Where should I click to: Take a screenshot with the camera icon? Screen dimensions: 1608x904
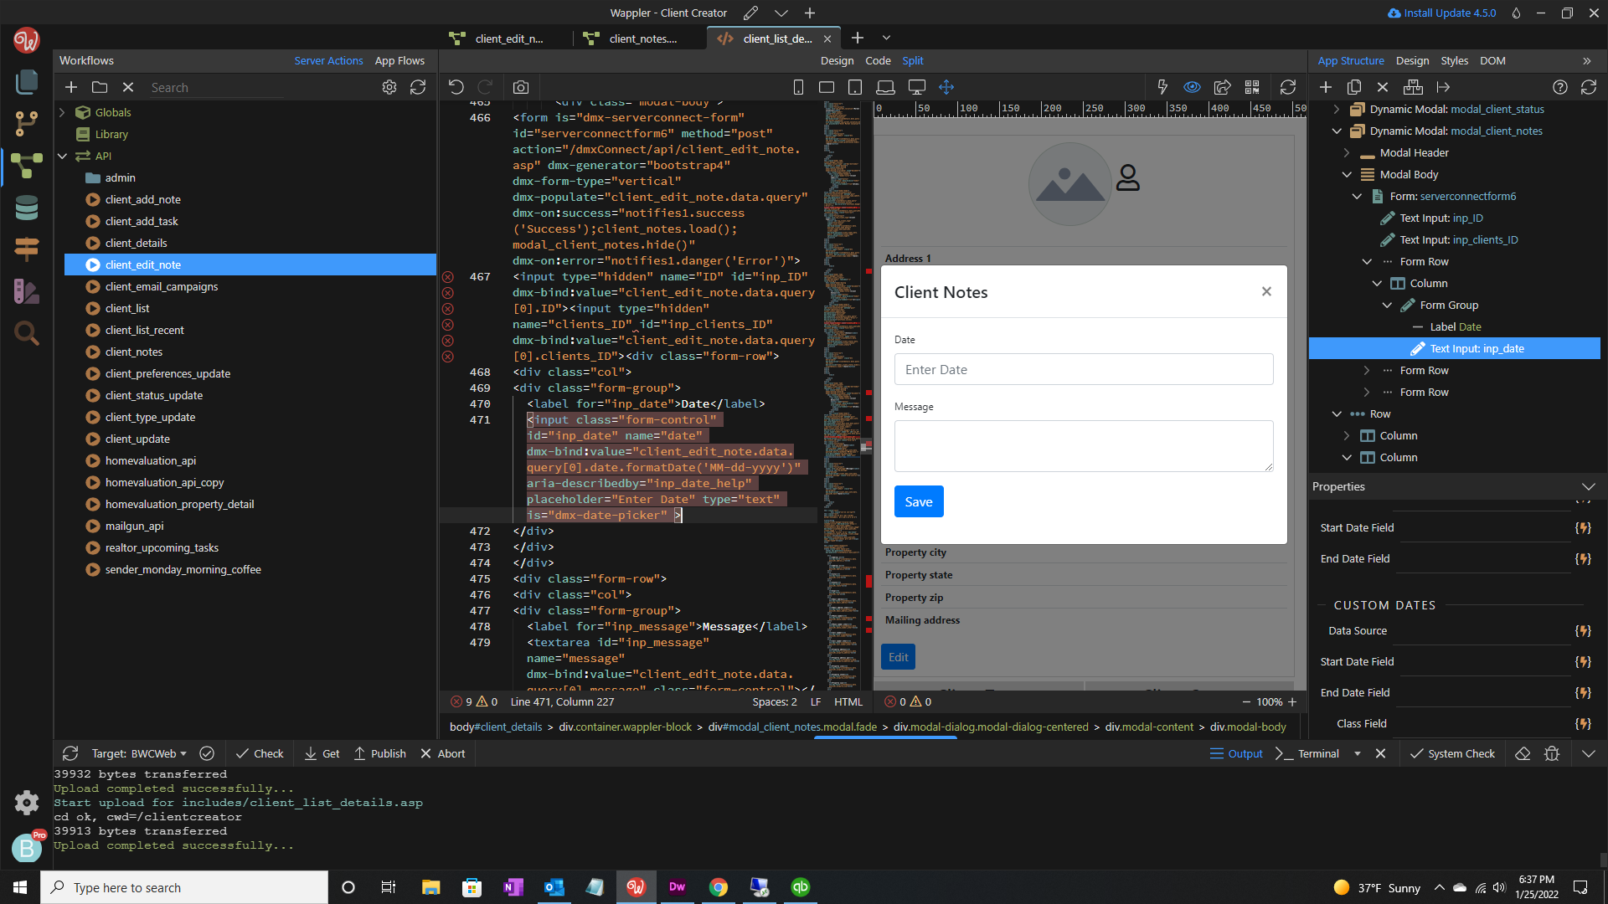click(x=521, y=86)
